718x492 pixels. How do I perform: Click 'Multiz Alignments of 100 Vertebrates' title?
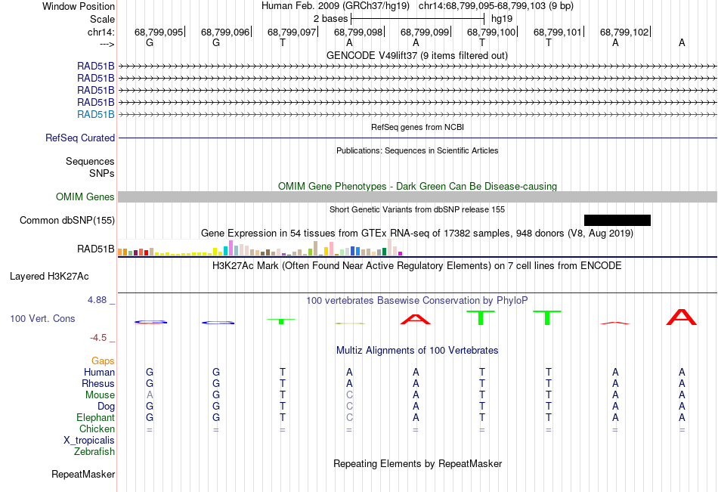(x=417, y=351)
